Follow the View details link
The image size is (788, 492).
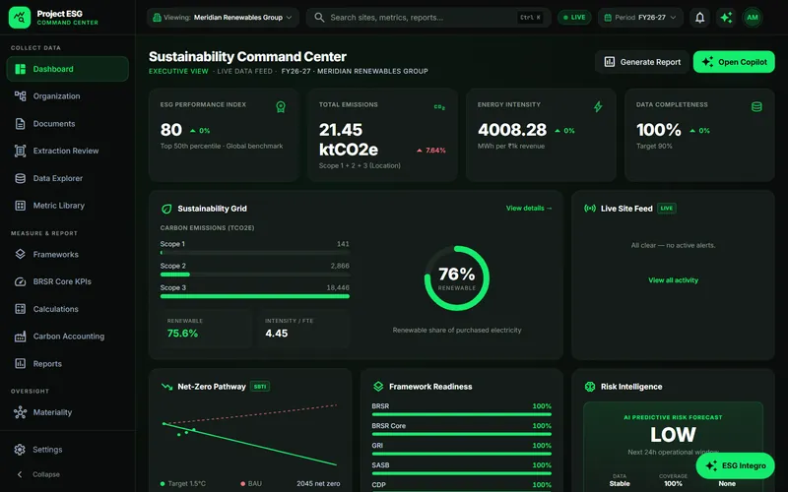click(529, 208)
